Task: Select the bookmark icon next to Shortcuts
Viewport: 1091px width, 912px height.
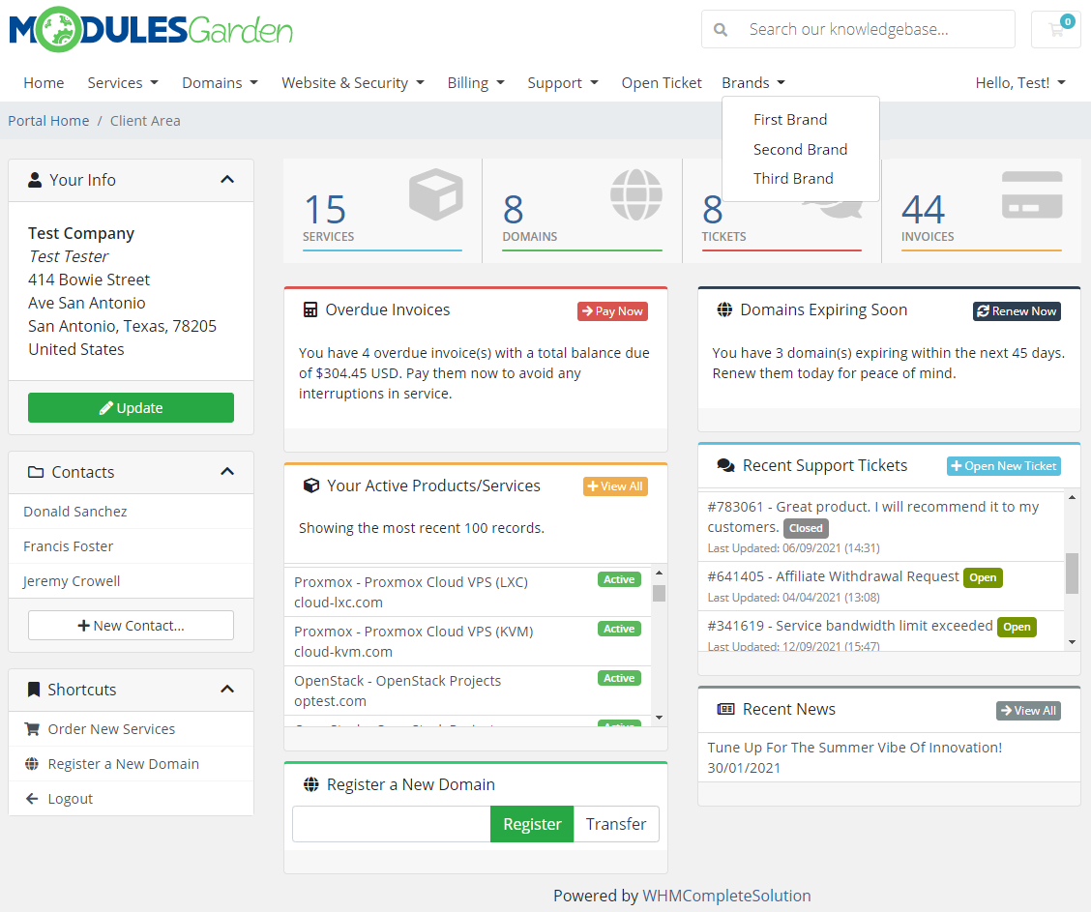Action: click(35, 690)
